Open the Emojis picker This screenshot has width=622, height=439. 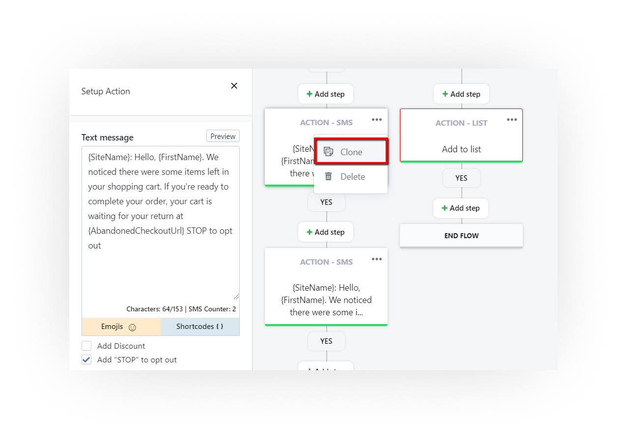pos(121,327)
